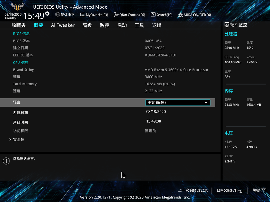Select the 系统日期 value field
The width and height of the screenshot is (270, 202).
click(x=156, y=112)
